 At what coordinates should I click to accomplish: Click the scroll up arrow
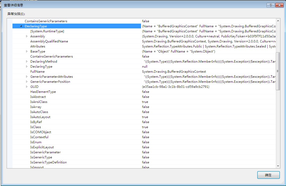pyautogui.click(x=278, y=21)
